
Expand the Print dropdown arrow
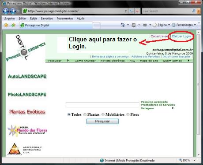click(150, 25)
